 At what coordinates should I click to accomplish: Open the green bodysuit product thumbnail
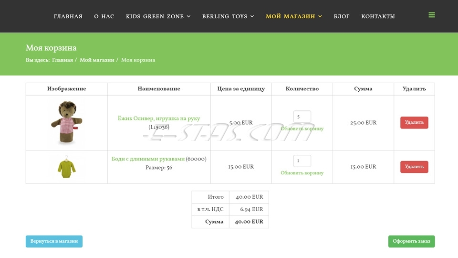tap(67, 167)
